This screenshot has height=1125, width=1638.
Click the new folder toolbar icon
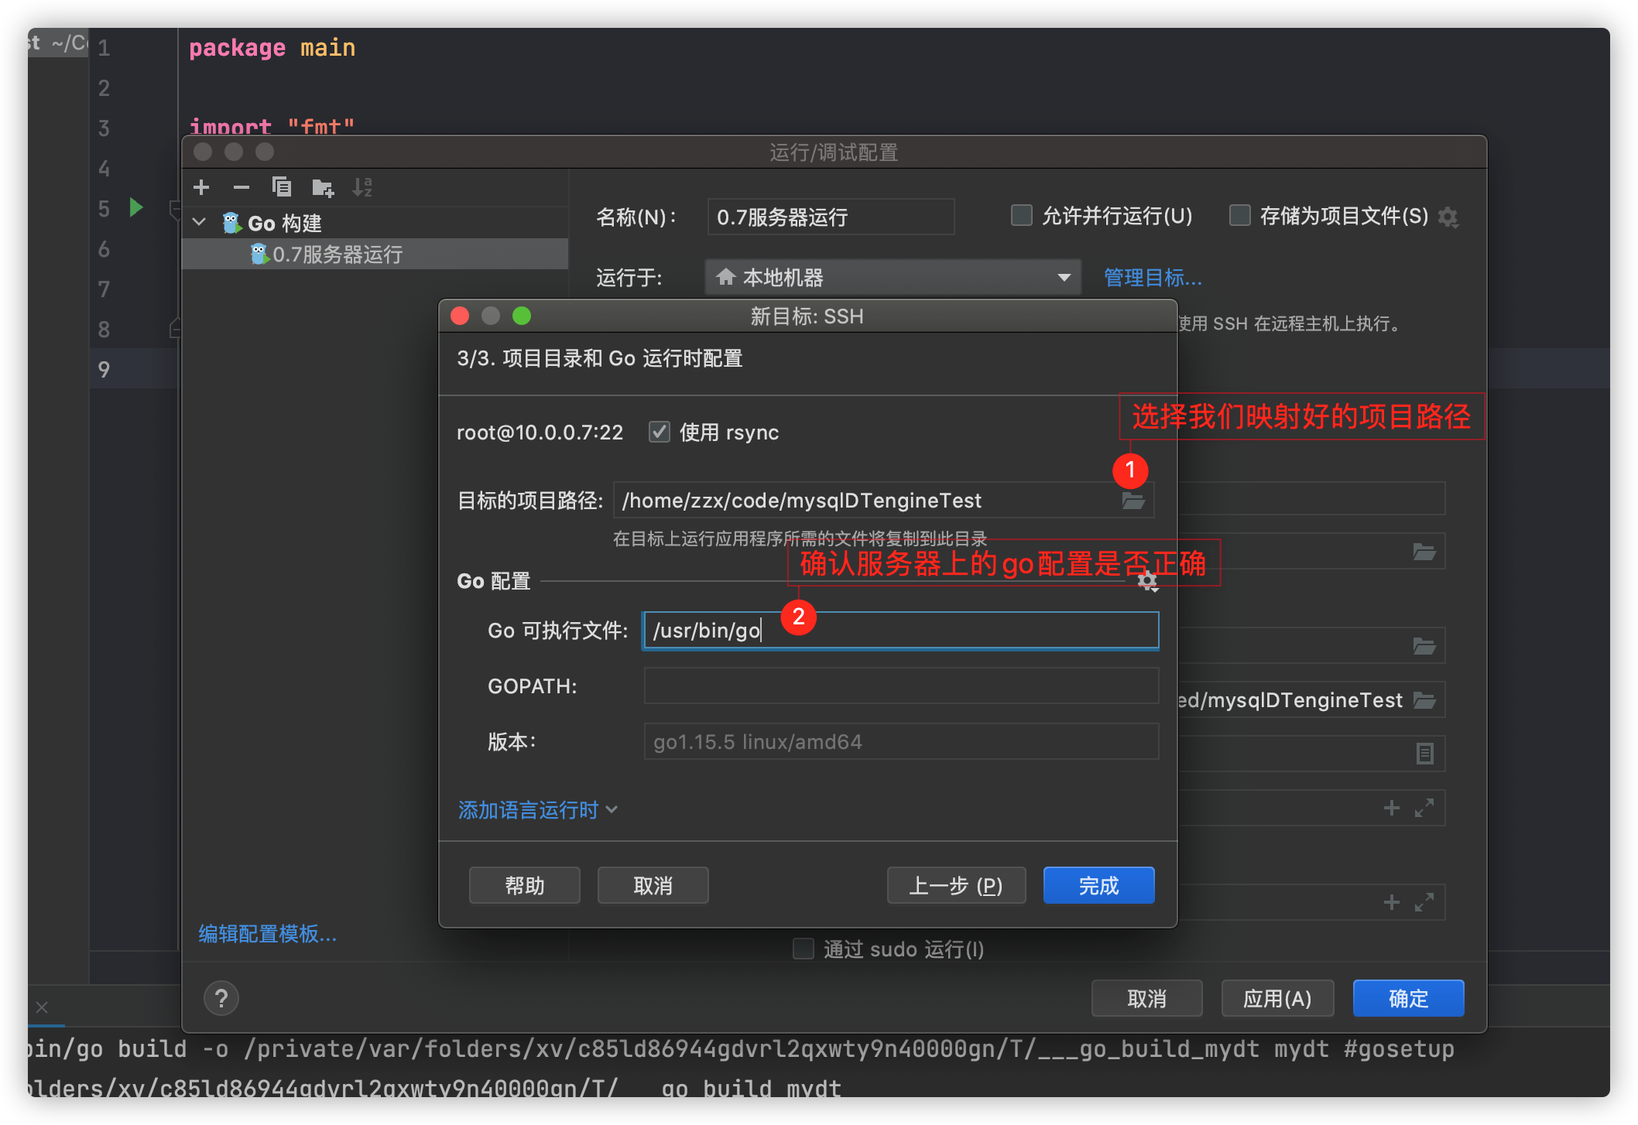coord(322,187)
